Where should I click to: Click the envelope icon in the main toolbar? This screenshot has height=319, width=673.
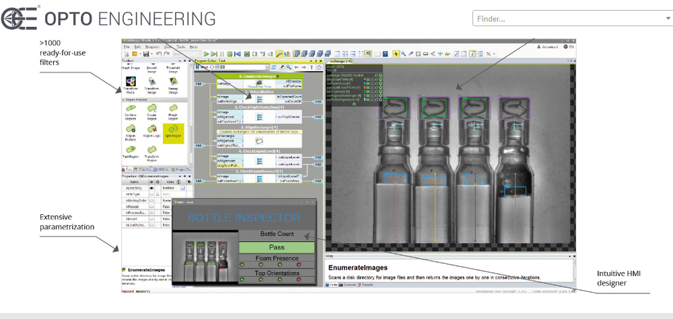tap(378, 54)
